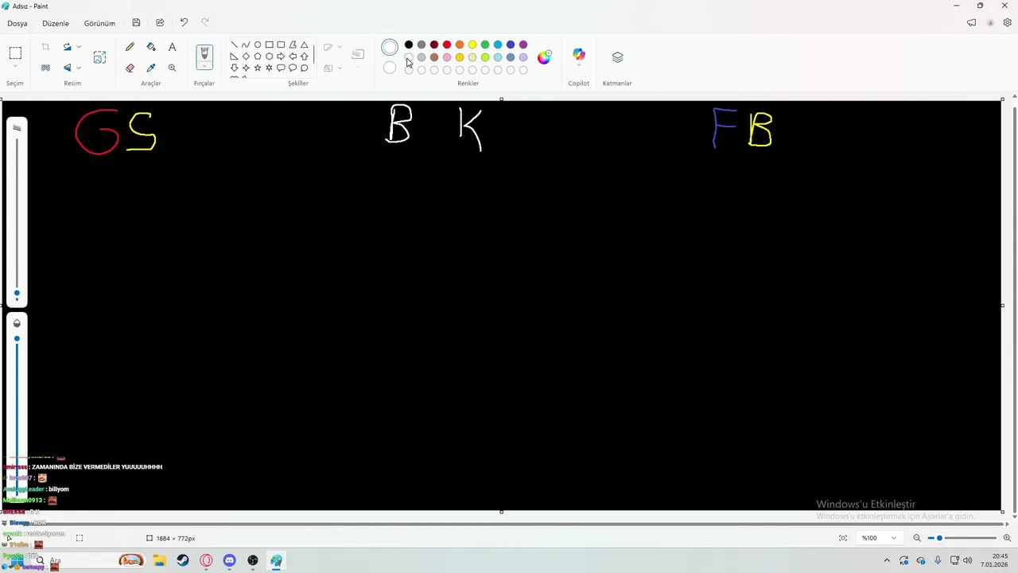Screen dimensions: 1018x573
Task: Click the fit to window icon
Action: tap(843, 538)
